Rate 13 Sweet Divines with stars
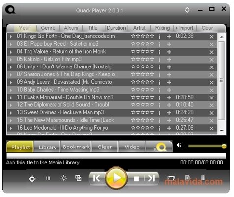 pos(143,112)
